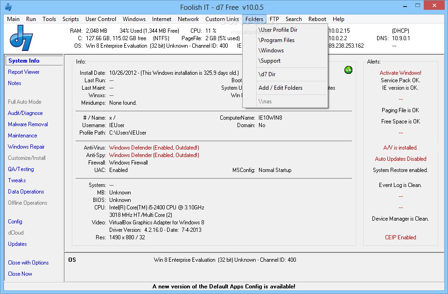This screenshot has height=294, width=448.
Task: Click Offline Operations in sidebar
Action: pos(28,203)
